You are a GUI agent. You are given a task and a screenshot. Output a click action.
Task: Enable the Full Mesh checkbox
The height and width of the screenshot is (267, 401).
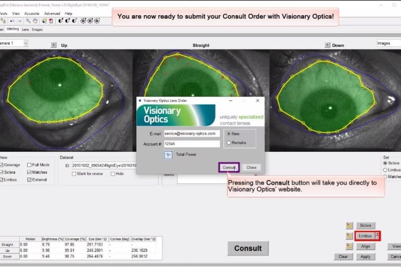point(29,165)
